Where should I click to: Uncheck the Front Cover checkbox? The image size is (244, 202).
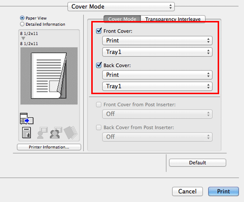99,31
